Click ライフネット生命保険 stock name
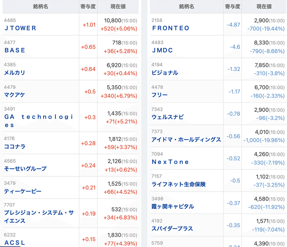 pyautogui.click(x=178, y=184)
